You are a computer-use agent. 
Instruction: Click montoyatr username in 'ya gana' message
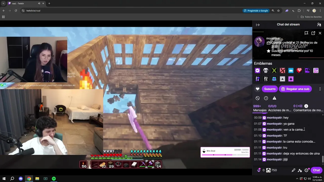point(274,124)
